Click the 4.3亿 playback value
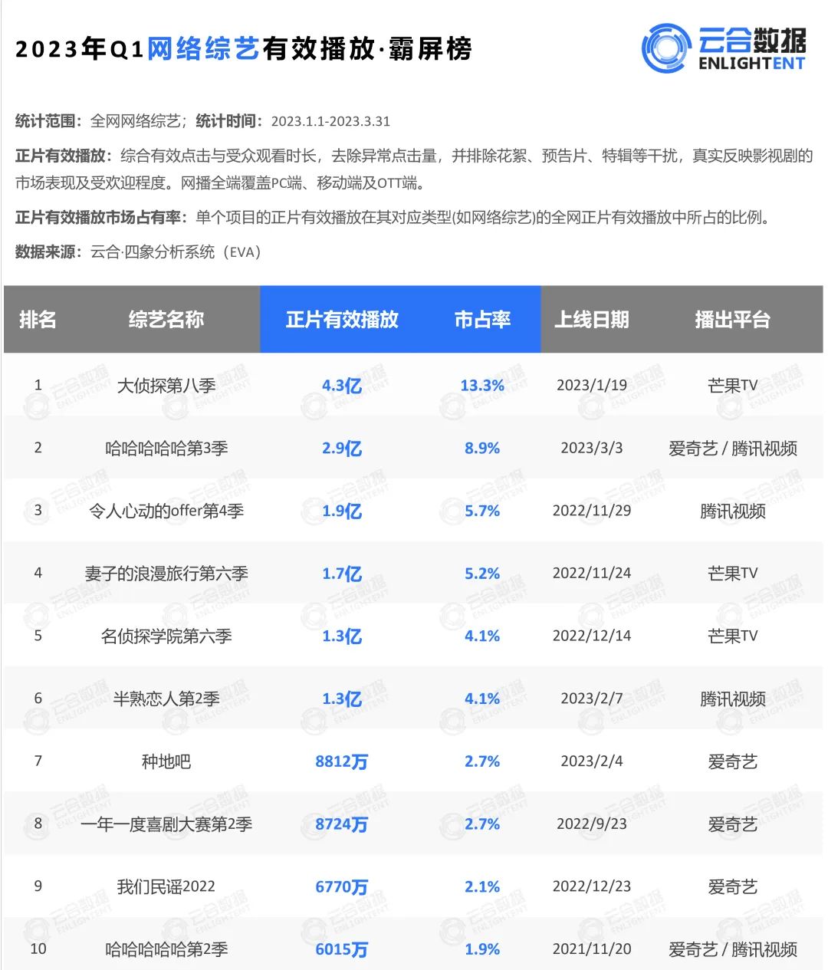 342,386
